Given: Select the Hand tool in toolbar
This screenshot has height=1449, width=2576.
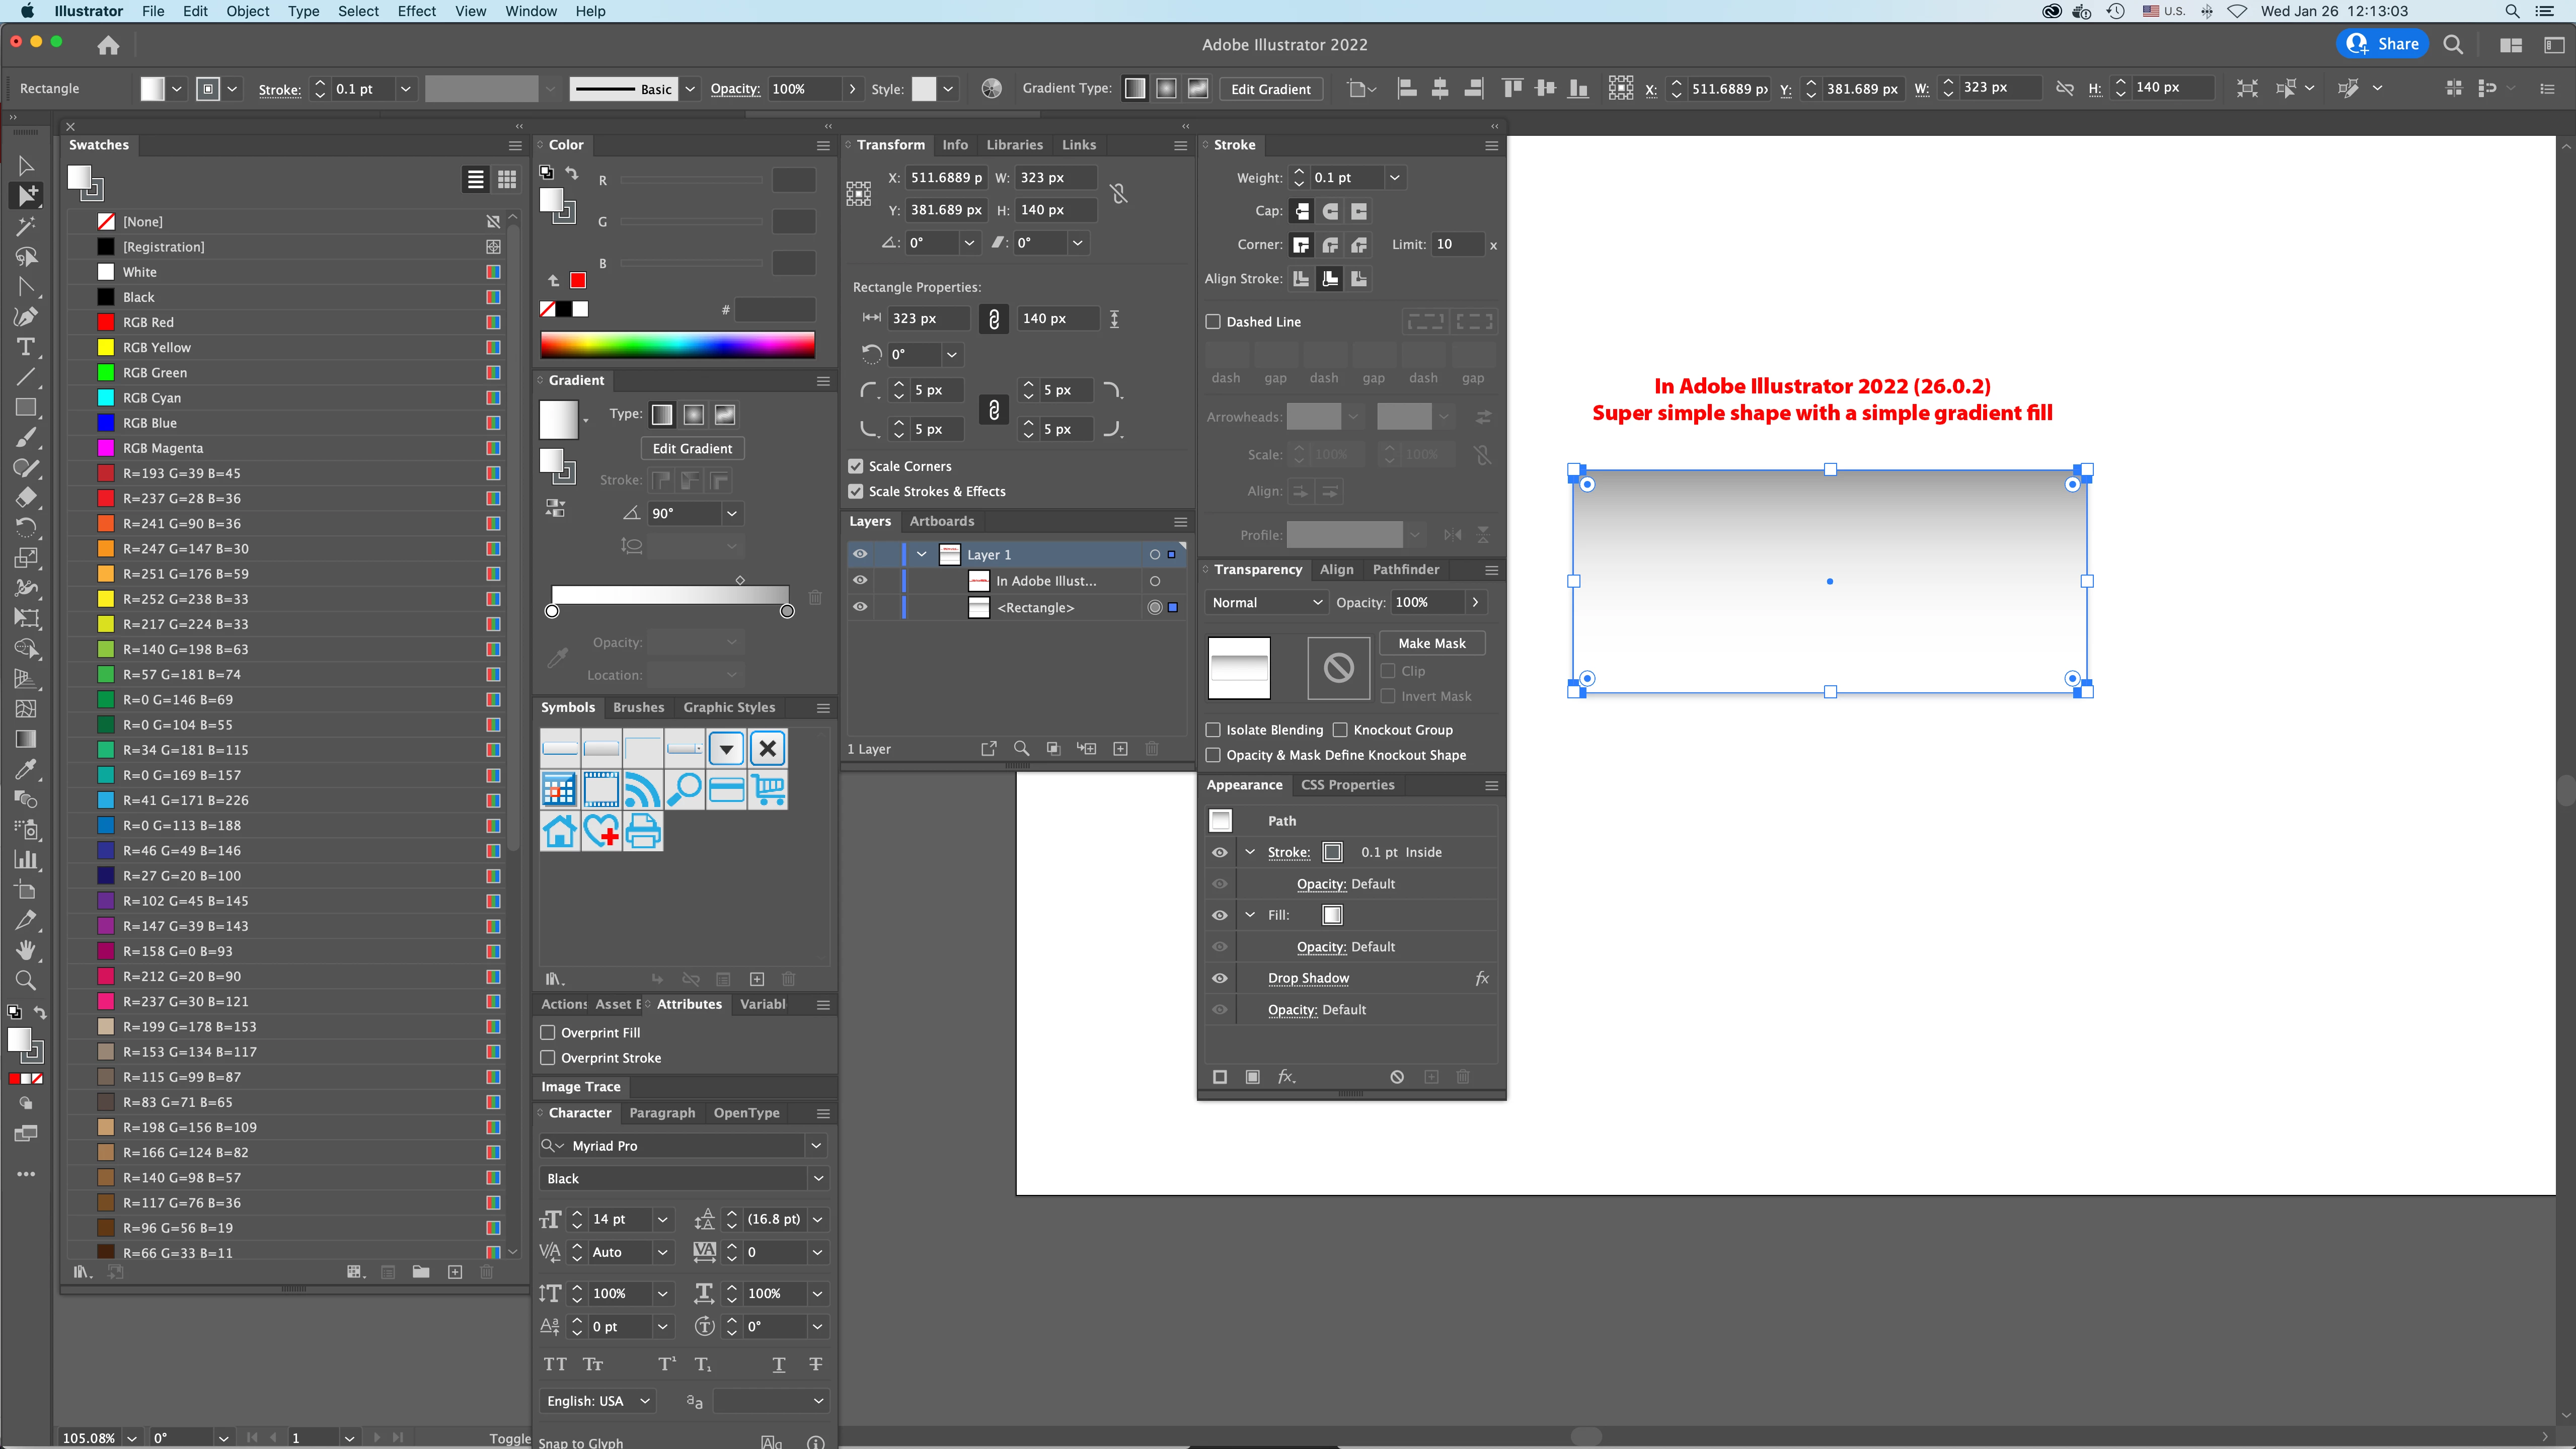Looking at the screenshot, I should tap(26, 949).
